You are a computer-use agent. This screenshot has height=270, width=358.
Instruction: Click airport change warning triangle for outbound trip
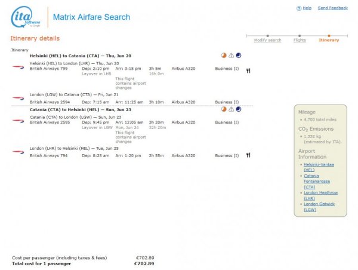[231, 55]
